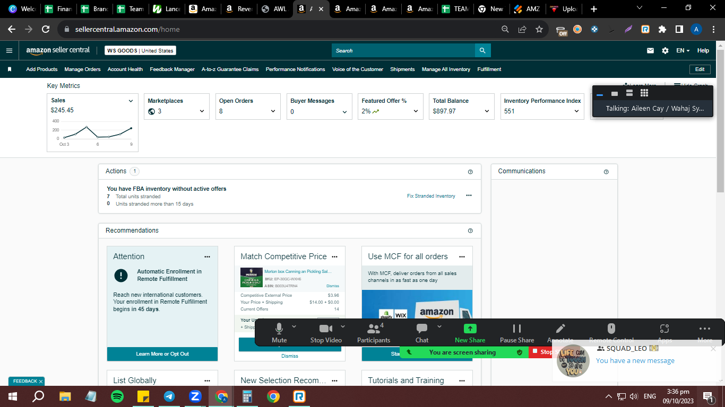Open the EN language dropdown
Screen dimensions: 725x407
[x=683, y=50]
